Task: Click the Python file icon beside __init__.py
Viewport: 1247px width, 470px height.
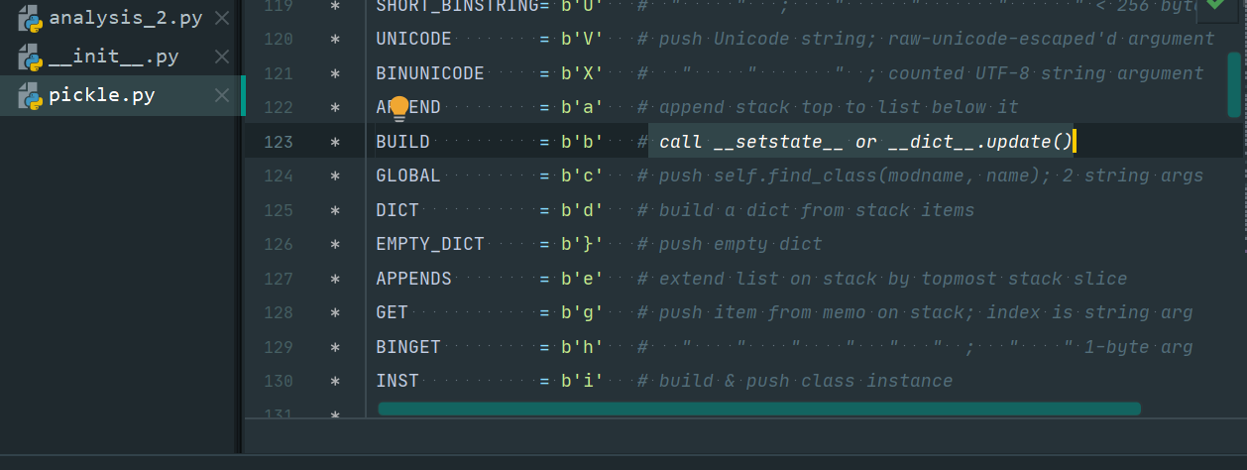Action: [30, 57]
